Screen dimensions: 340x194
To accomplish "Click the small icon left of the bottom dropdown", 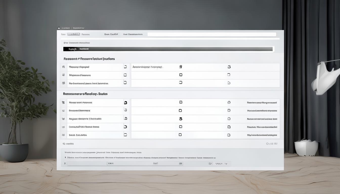I will click(210, 163).
